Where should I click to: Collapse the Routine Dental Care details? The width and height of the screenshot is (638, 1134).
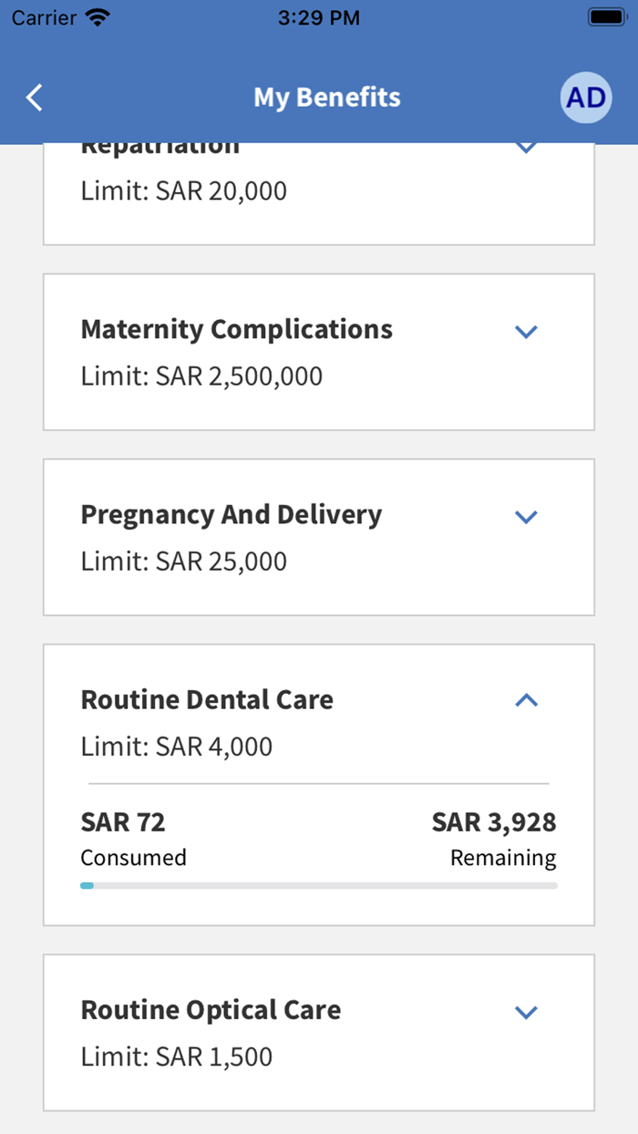tap(526, 700)
